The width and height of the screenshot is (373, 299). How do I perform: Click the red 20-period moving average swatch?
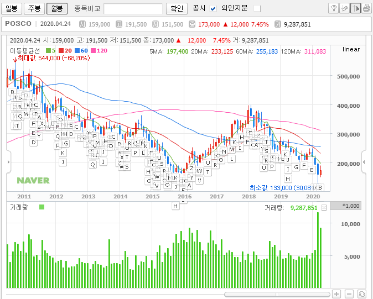point(61,51)
